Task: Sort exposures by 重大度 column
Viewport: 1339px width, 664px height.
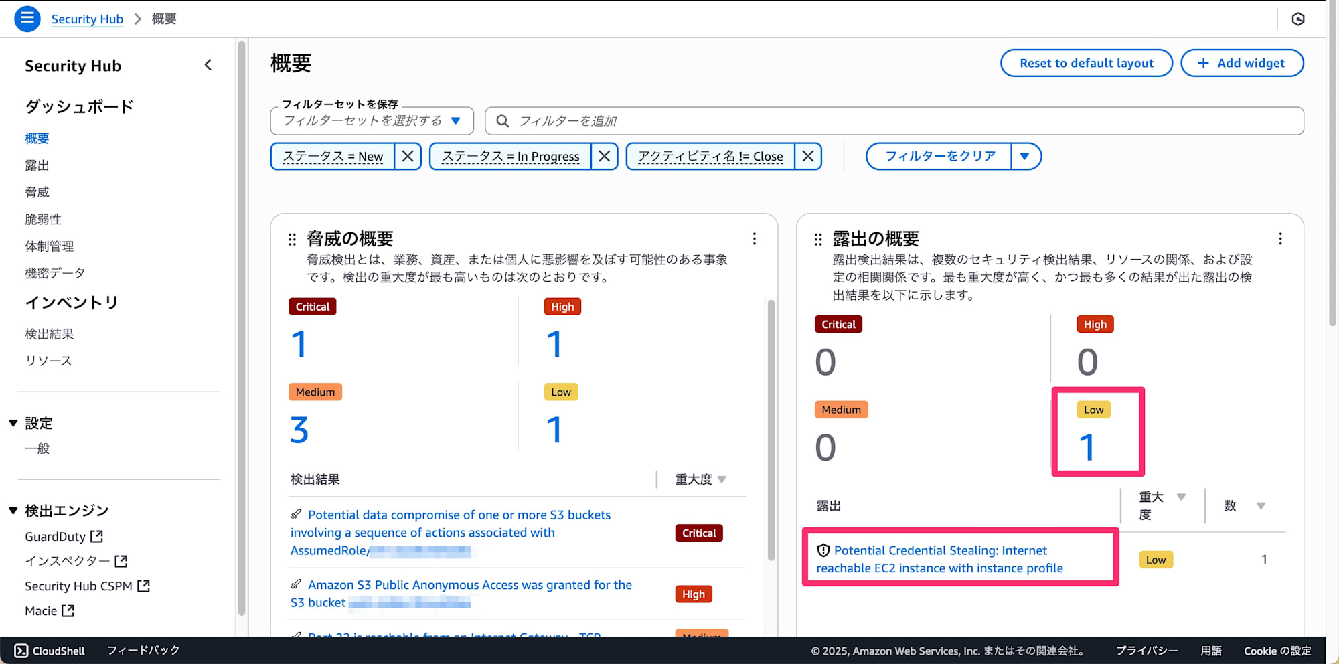Action: pyautogui.click(x=1162, y=505)
